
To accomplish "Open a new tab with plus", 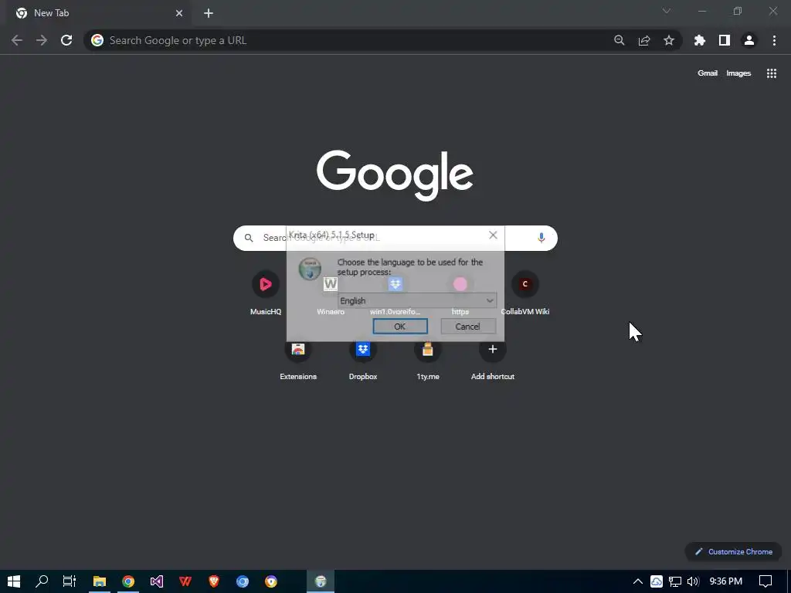I will pos(209,13).
